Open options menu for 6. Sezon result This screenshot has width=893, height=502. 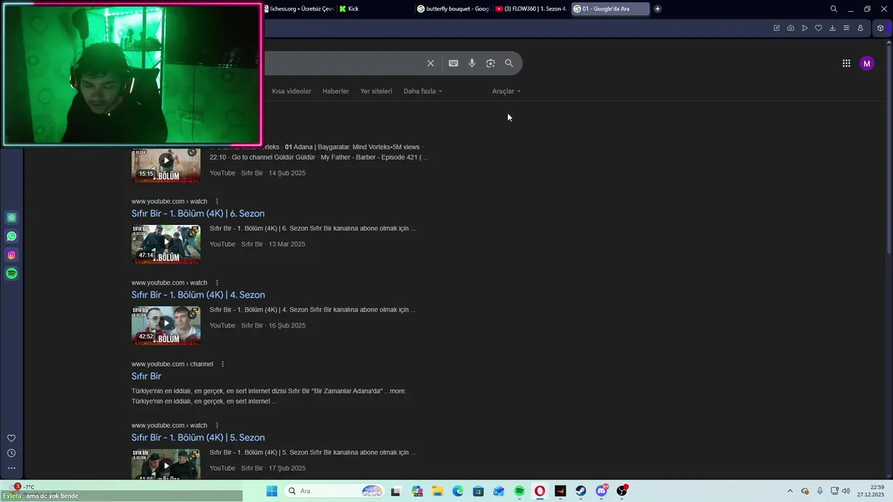click(x=217, y=201)
